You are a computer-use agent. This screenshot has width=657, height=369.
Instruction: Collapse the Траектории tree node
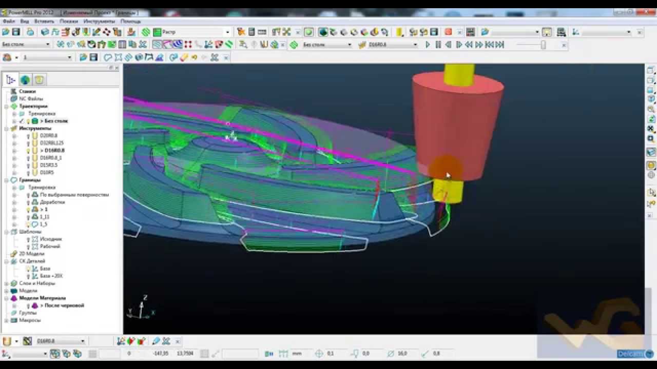[x=7, y=106]
